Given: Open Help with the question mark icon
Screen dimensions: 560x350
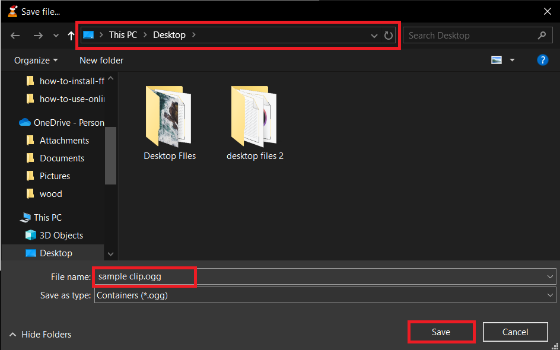Looking at the screenshot, I should (x=543, y=59).
